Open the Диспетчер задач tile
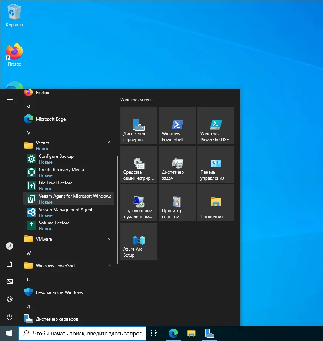Viewport: 323px width, 341px height. 177,164
